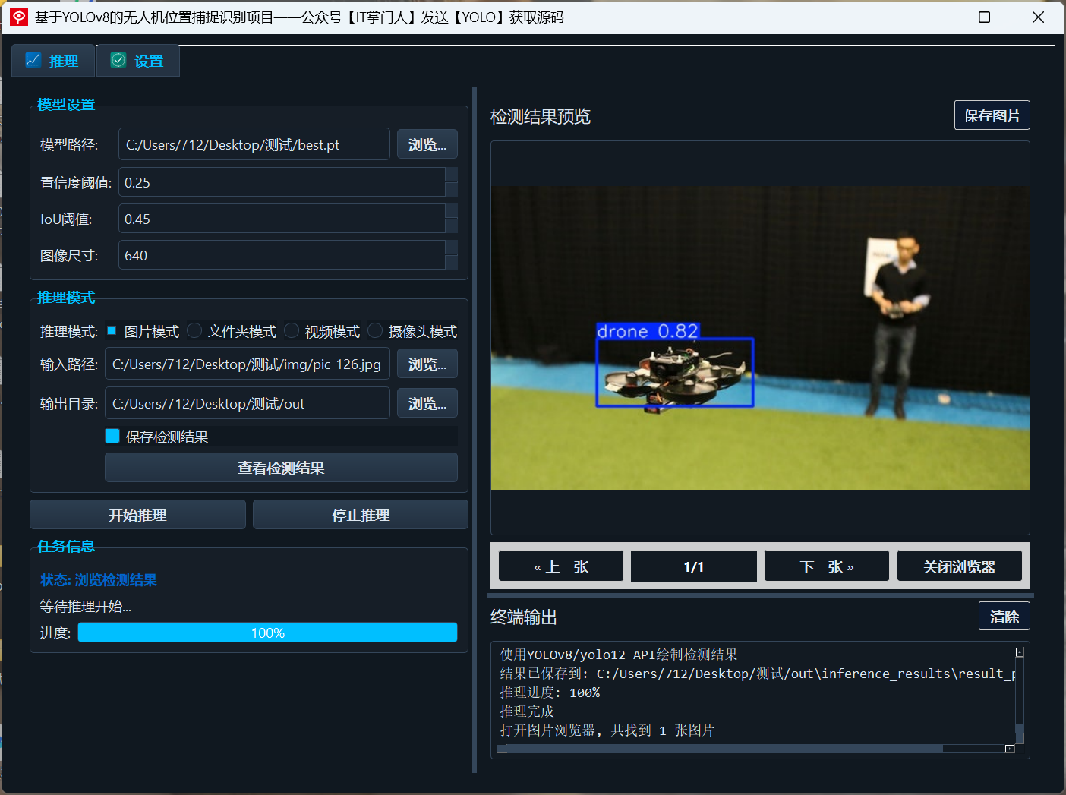Select 文件夹模式 inference mode

[232, 331]
